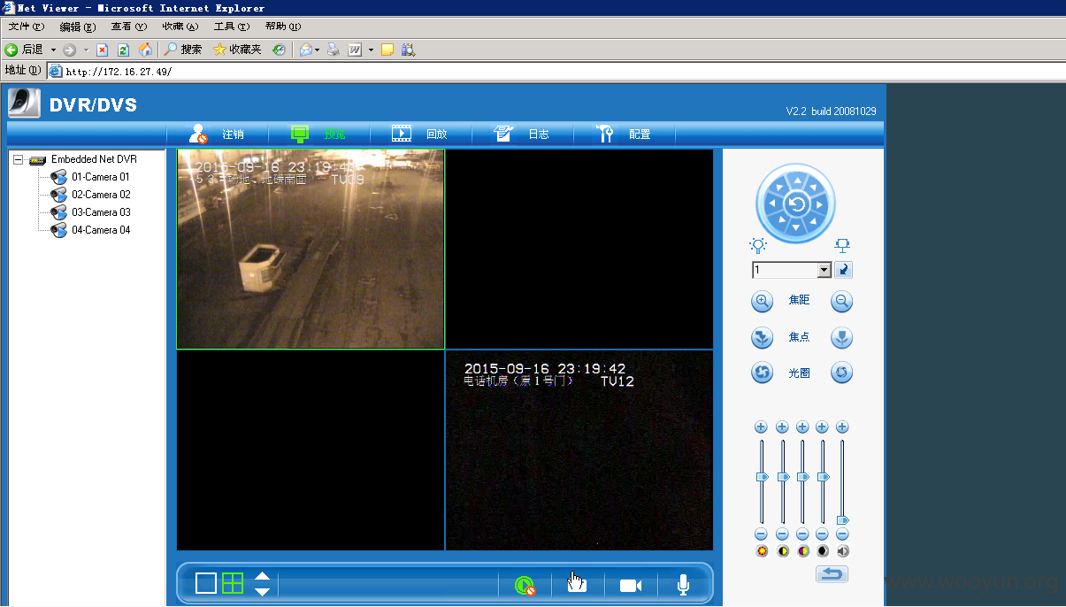Viewport: 1066px width, 607px height.
Task: Zoom in with 焦距 plus magnifier
Action: click(x=762, y=302)
